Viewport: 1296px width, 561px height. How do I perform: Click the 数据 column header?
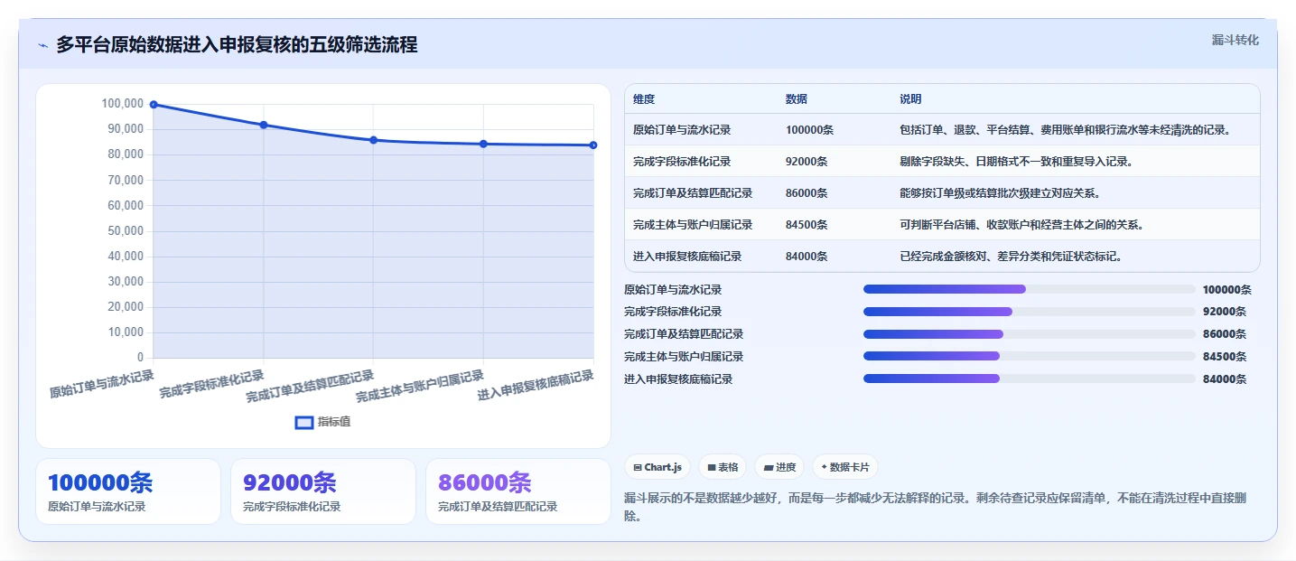pyautogui.click(x=797, y=98)
